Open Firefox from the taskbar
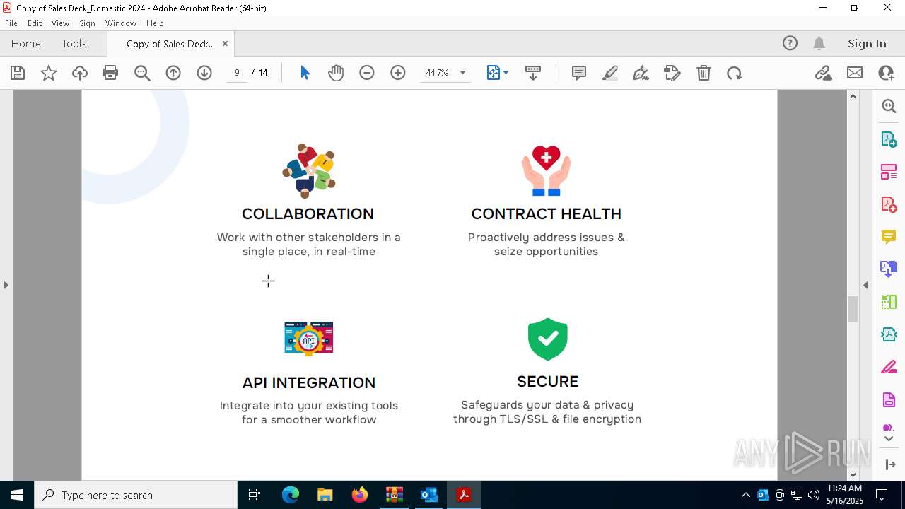The width and height of the screenshot is (905, 509). coord(360,495)
